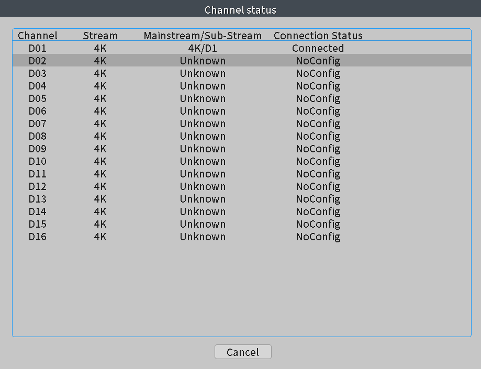The width and height of the screenshot is (481, 369).
Task: Click the NoConfig status for D05
Action: click(x=318, y=98)
